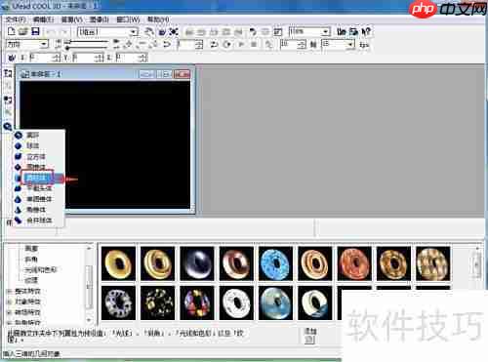Open the 文件(F) menu
The width and height of the screenshot is (488, 362).
(16, 20)
